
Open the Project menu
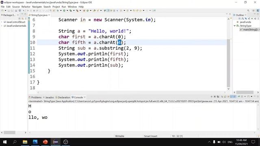point(56,6)
